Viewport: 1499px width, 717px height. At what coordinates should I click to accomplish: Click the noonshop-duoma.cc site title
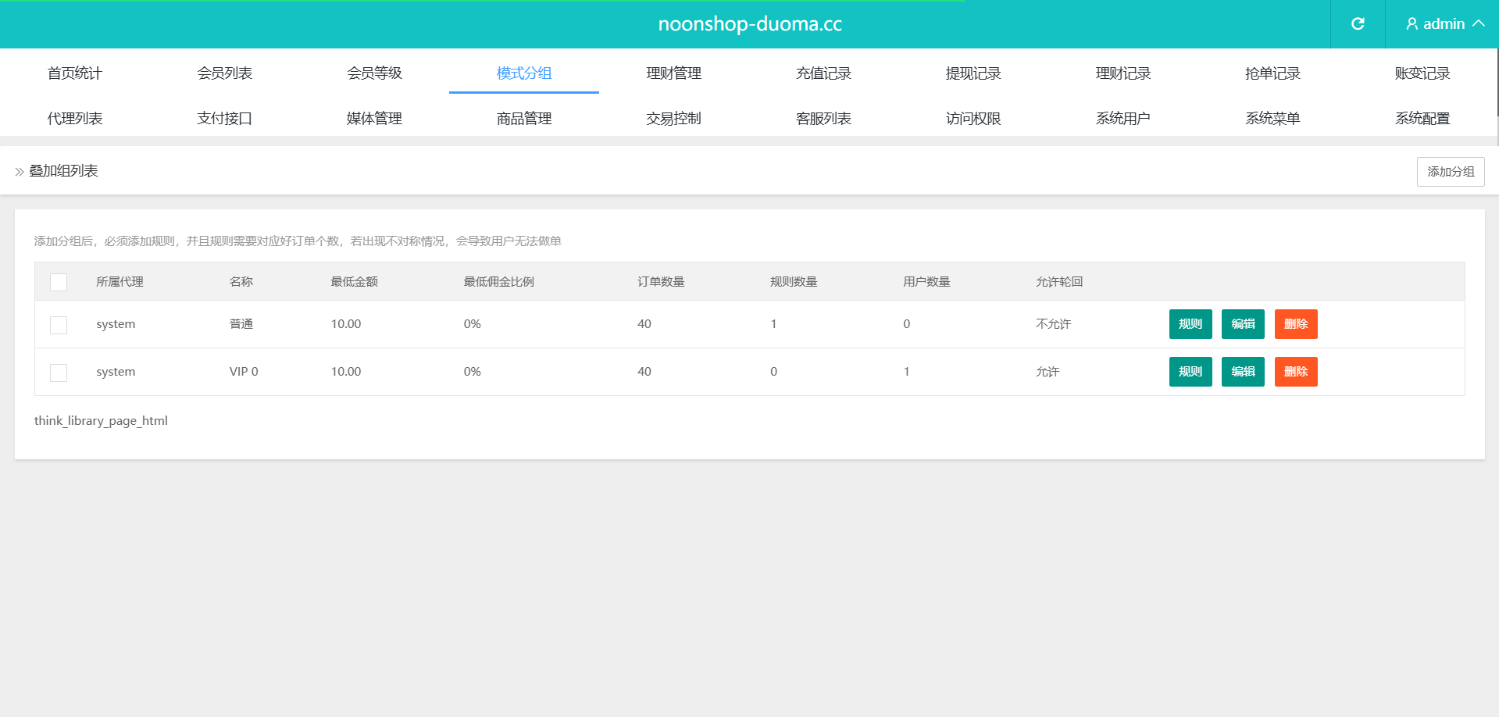[749, 24]
